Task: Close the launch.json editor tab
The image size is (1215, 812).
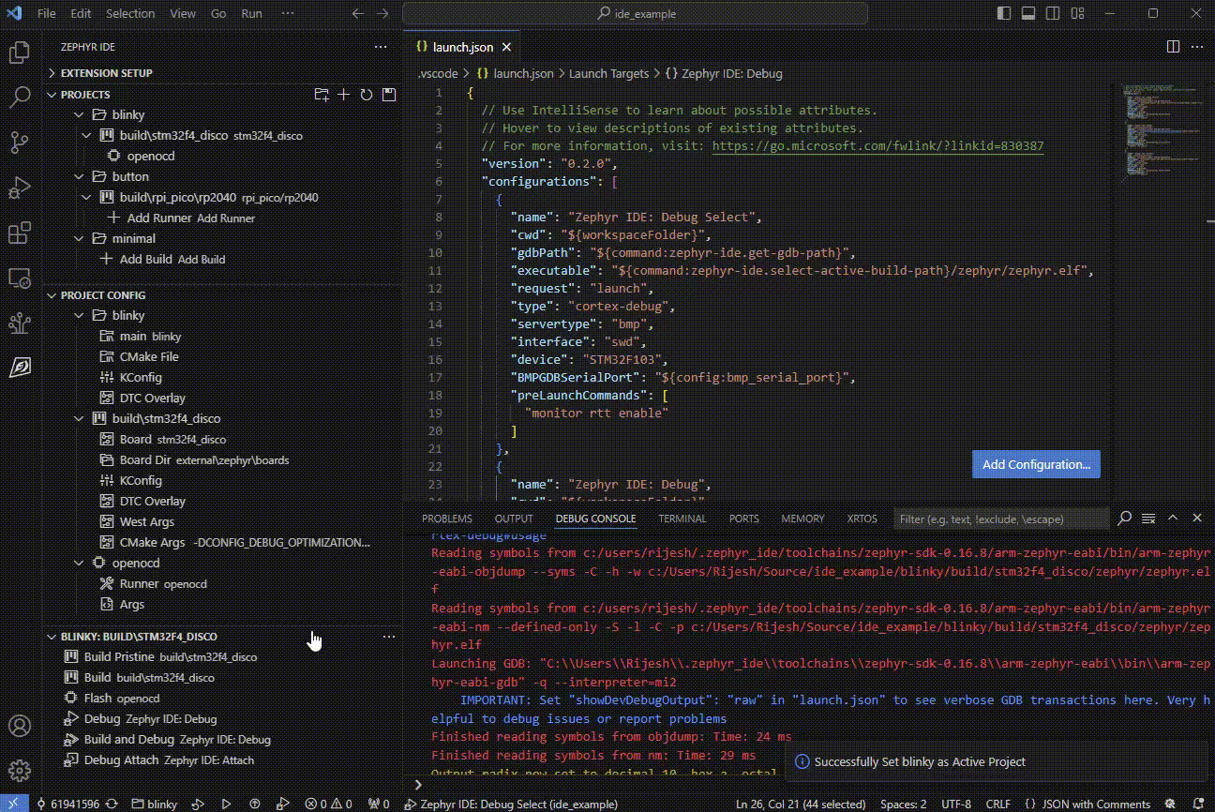Action: pyautogui.click(x=507, y=47)
